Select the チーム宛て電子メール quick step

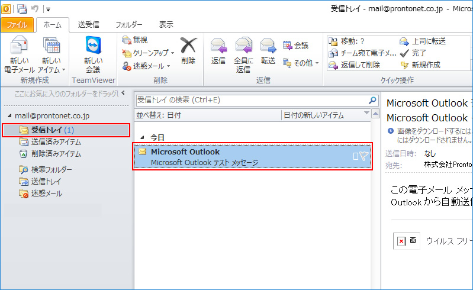pyautogui.click(x=362, y=53)
